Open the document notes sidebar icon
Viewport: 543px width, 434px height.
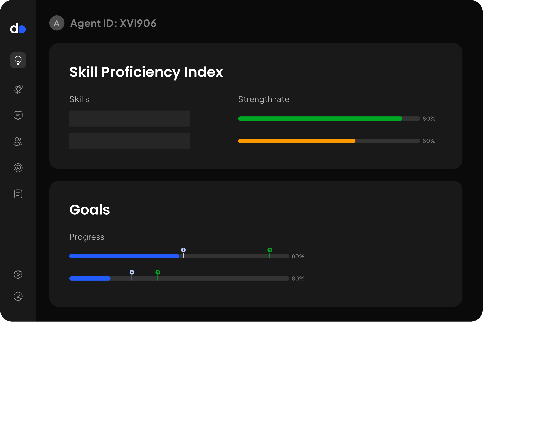click(18, 194)
